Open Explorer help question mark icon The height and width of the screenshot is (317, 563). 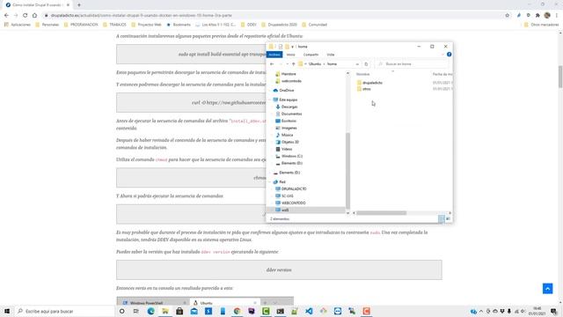pos(449,55)
